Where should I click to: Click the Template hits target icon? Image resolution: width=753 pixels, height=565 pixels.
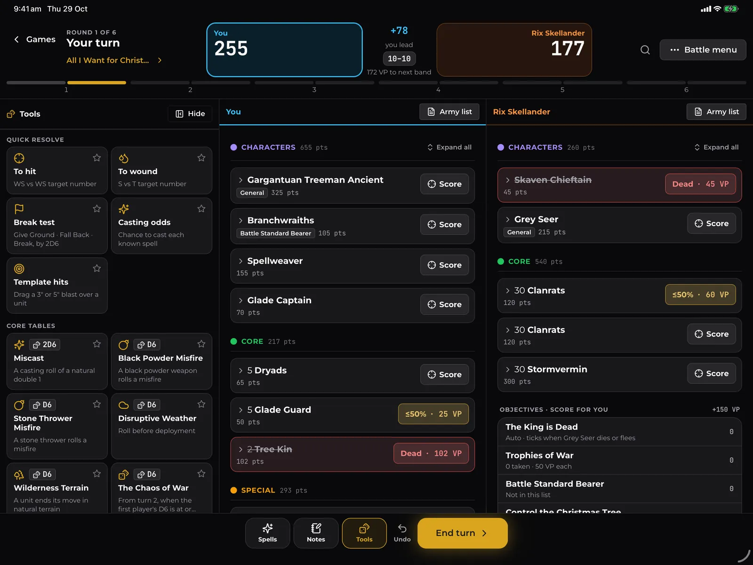pos(19,269)
